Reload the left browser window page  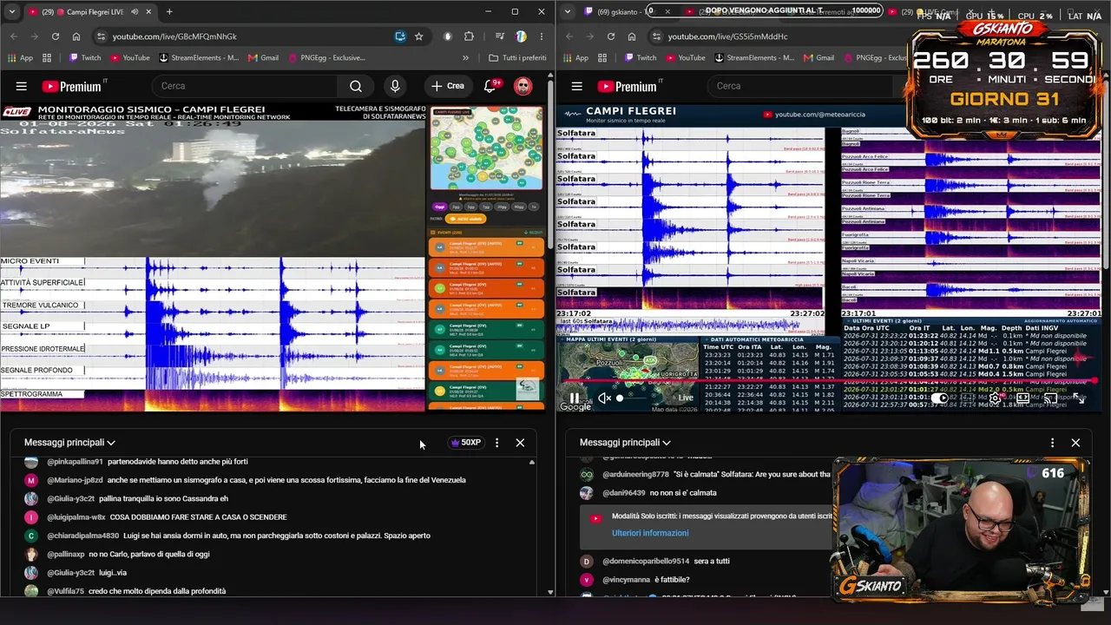(x=56, y=36)
